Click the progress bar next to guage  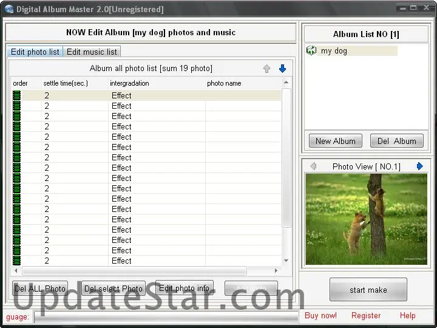coord(166,317)
